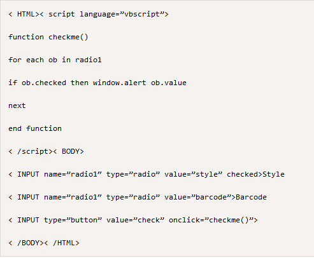This screenshot has height=258, width=314.
Task: Place cursor on 'window.alert' text
Action: [x=120, y=83]
